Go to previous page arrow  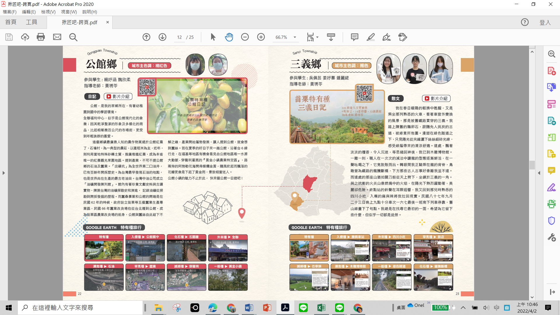pyautogui.click(x=146, y=37)
